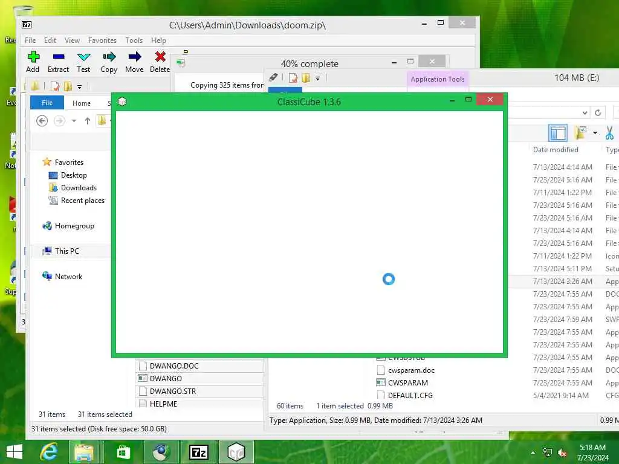Viewport: 619px width, 464px height.
Task: Open the Tools menu in 7-Zip
Action: pos(134,40)
